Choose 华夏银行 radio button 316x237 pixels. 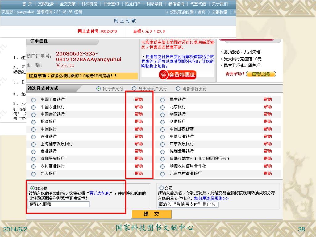(x=162, y=115)
